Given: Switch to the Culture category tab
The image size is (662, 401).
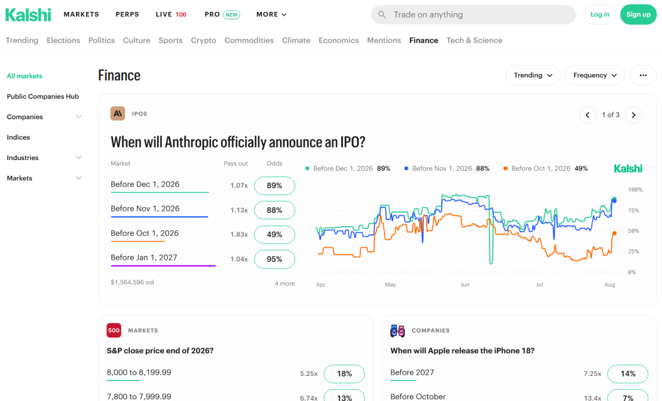Looking at the screenshot, I should coord(136,40).
